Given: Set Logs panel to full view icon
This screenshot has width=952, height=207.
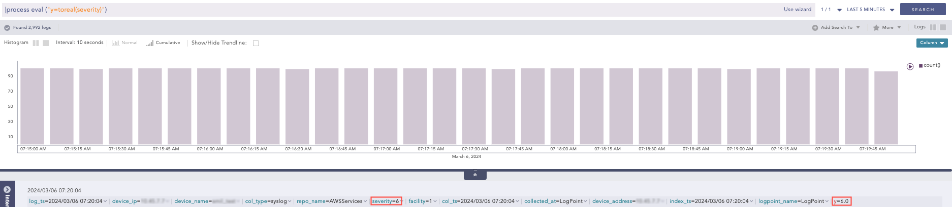Looking at the screenshot, I should [x=943, y=27].
